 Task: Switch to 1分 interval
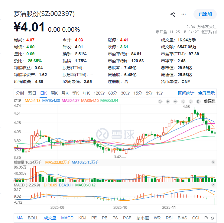pos(159,93)
